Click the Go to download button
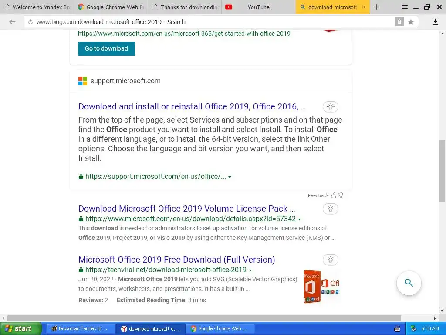The width and height of the screenshot is (446, 335). tap(106, 49)
